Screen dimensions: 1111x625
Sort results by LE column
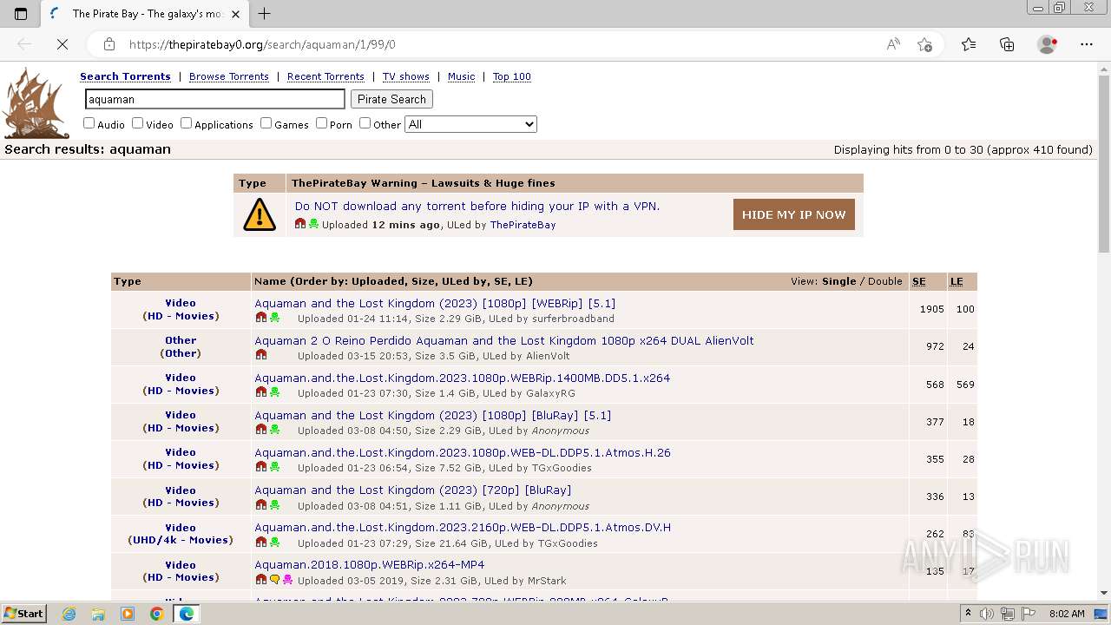click(x=957, y=281)
